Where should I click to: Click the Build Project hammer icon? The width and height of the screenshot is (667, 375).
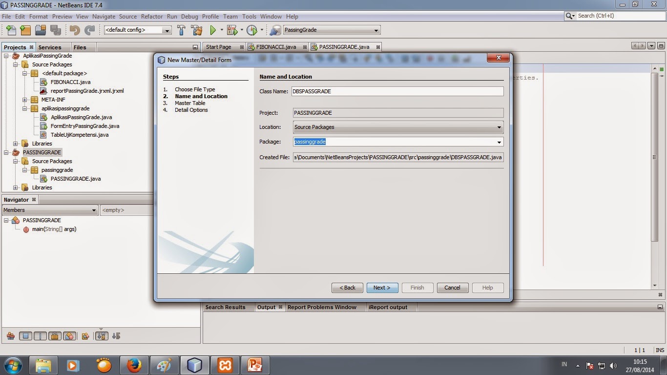[x=181, y=30]
